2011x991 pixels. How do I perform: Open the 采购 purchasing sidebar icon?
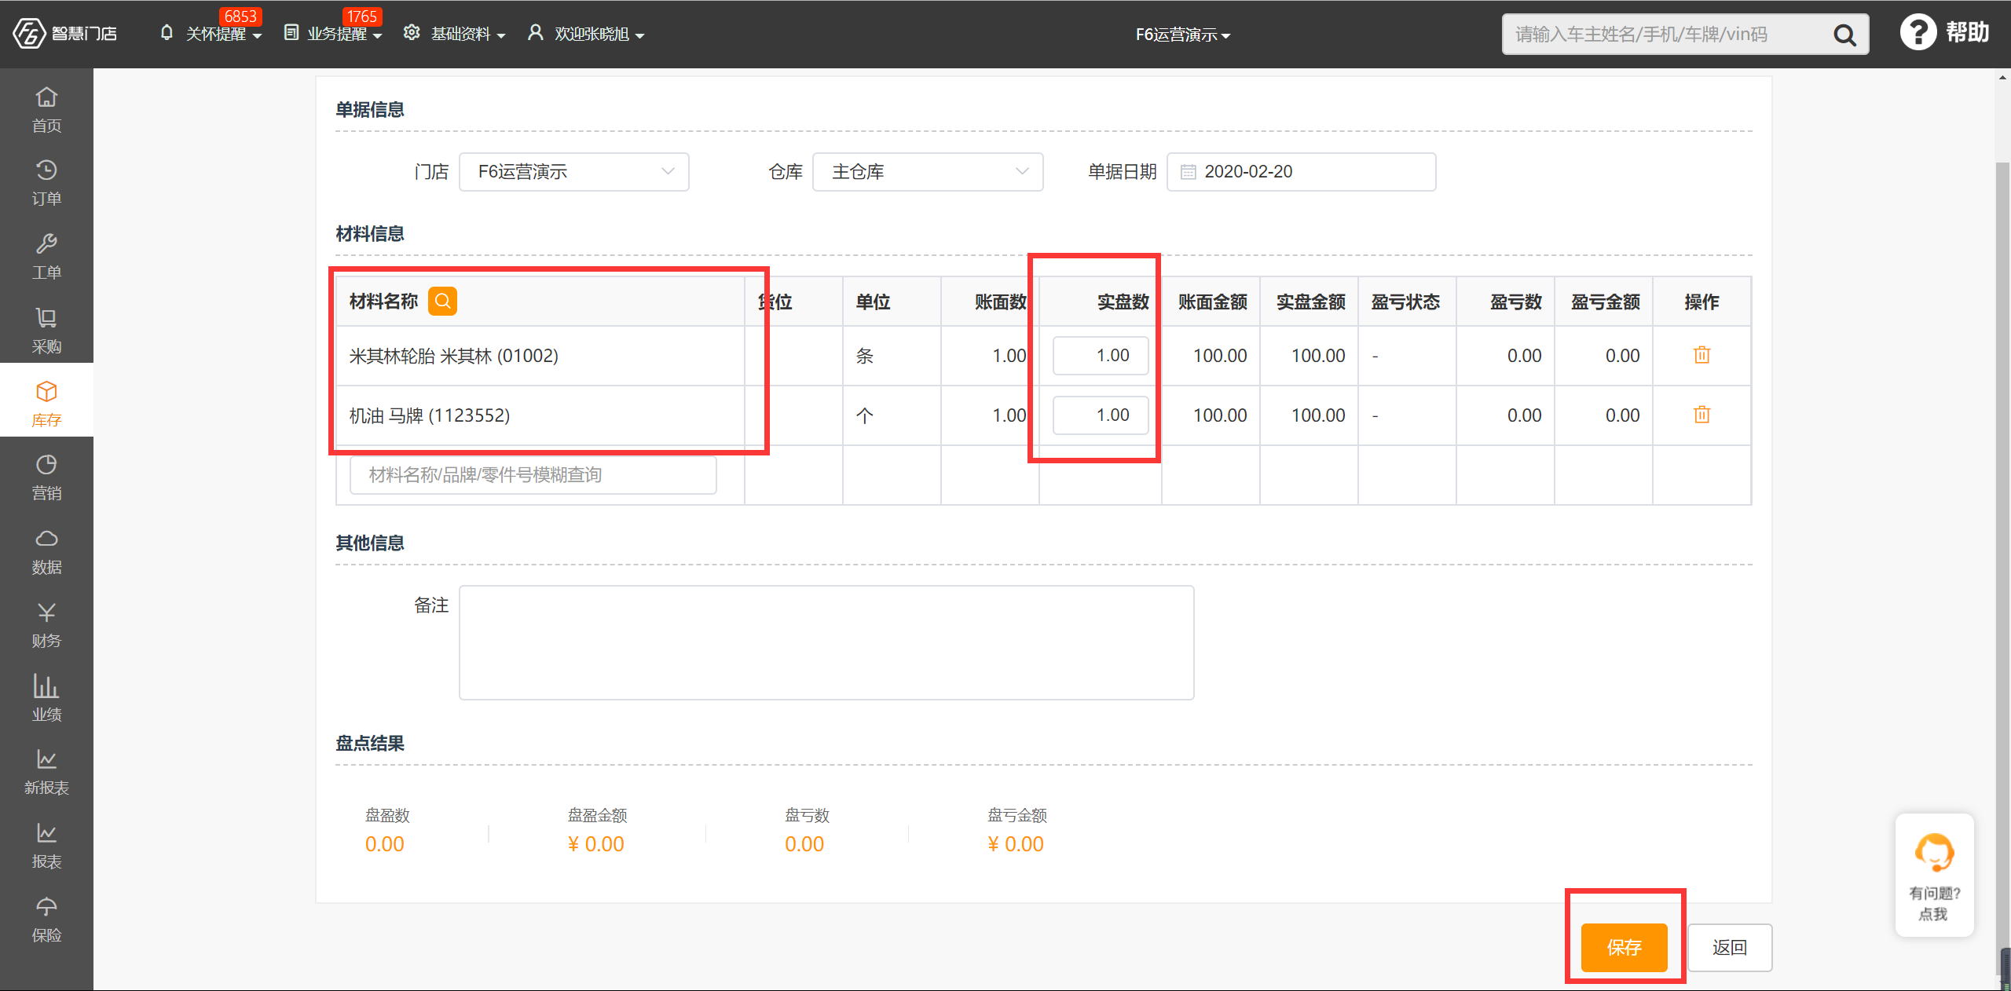tap(46, 331)
